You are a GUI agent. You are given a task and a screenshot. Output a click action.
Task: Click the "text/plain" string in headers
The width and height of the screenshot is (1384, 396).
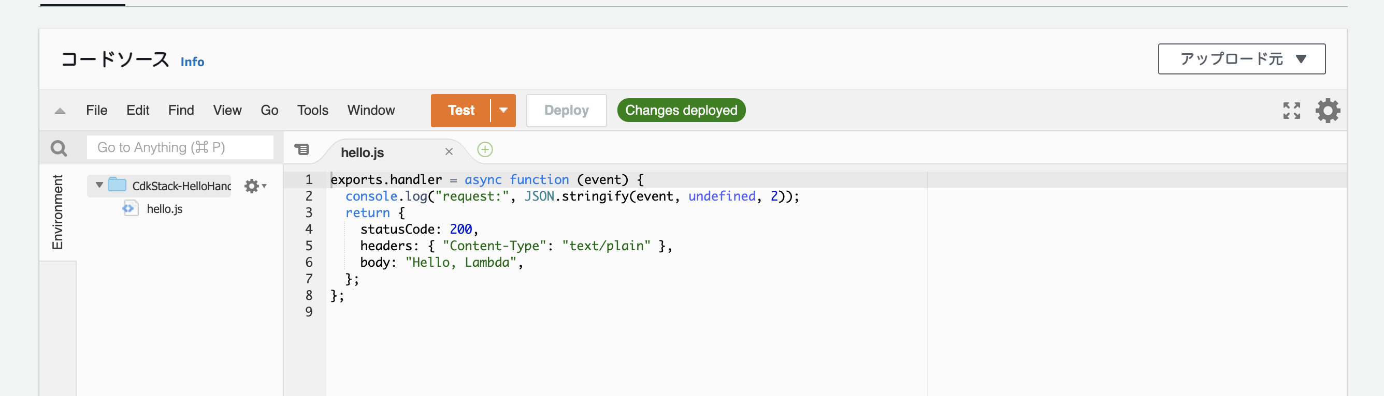coord(606,246)
